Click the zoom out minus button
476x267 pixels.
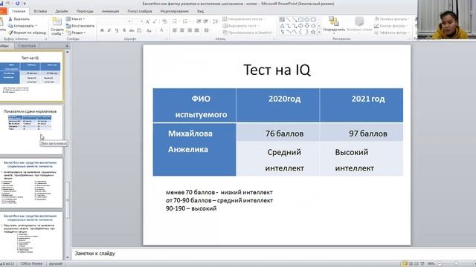click(440, 264)
